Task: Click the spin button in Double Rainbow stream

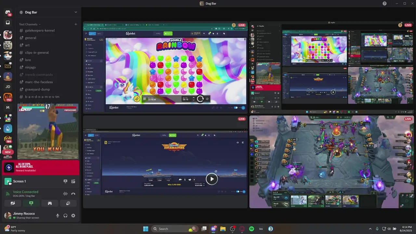Action: [200, 99]
